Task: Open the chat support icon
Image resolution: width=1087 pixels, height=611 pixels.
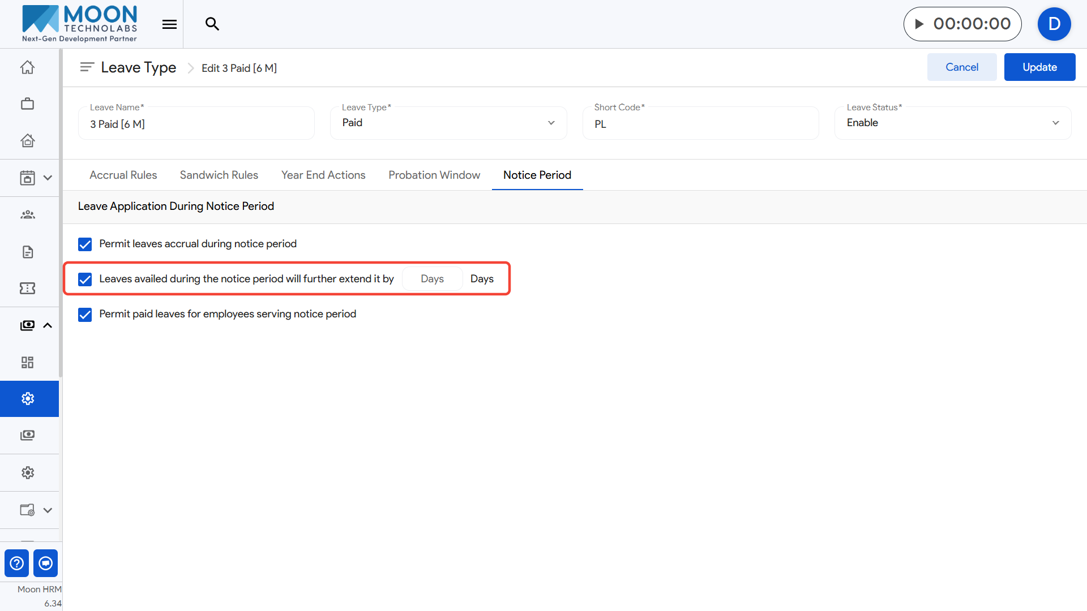Action: tap(45, 563)
